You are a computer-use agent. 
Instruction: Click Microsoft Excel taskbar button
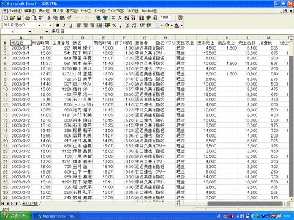(x=57, y=216)
